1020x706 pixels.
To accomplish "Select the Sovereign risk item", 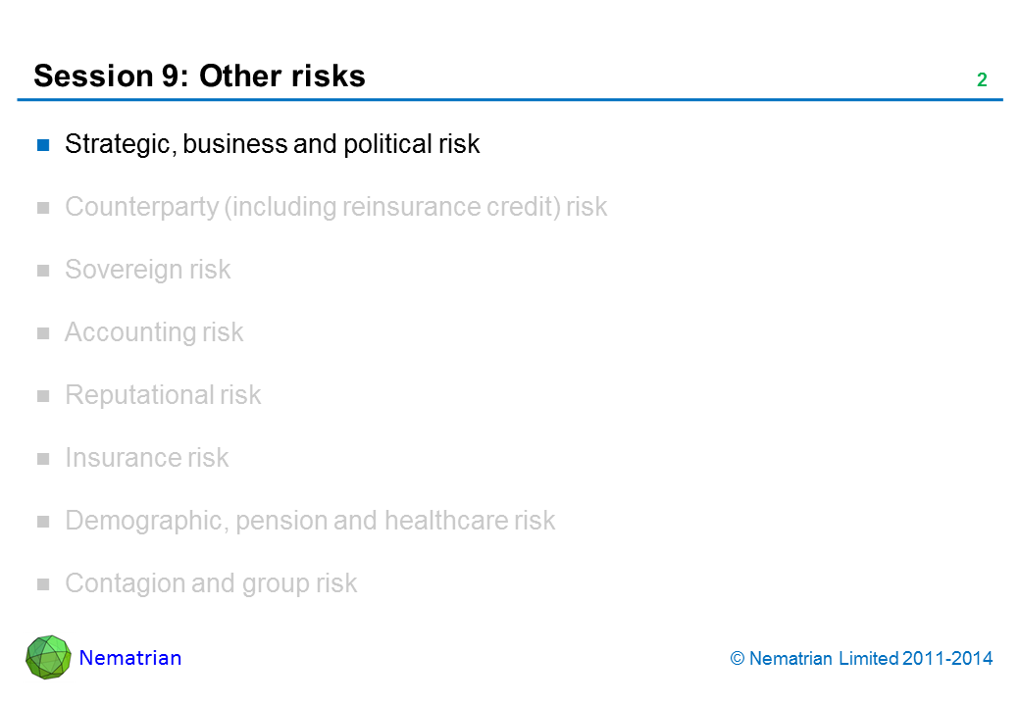I will point(147,270).
